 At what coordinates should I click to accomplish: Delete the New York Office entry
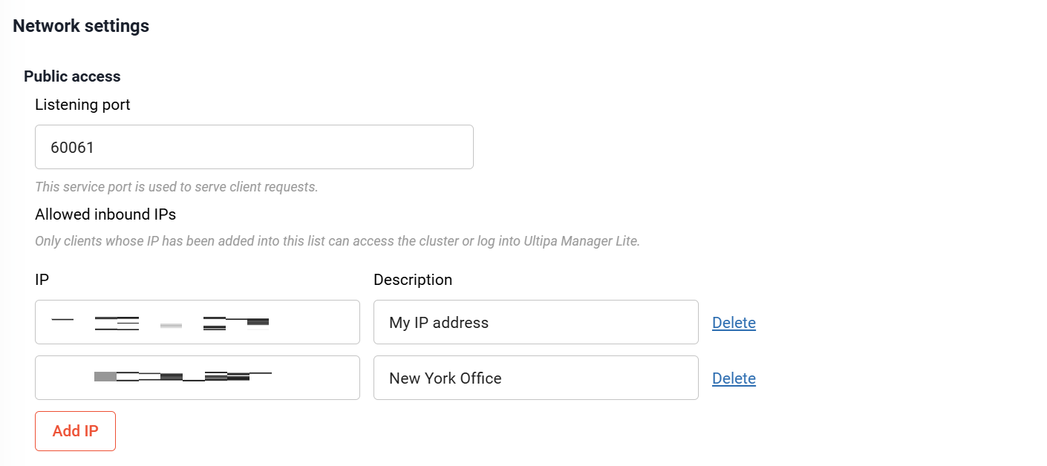coord(734,378)
